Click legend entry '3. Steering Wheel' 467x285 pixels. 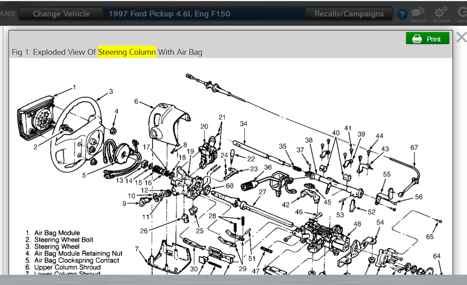(52, 247)
